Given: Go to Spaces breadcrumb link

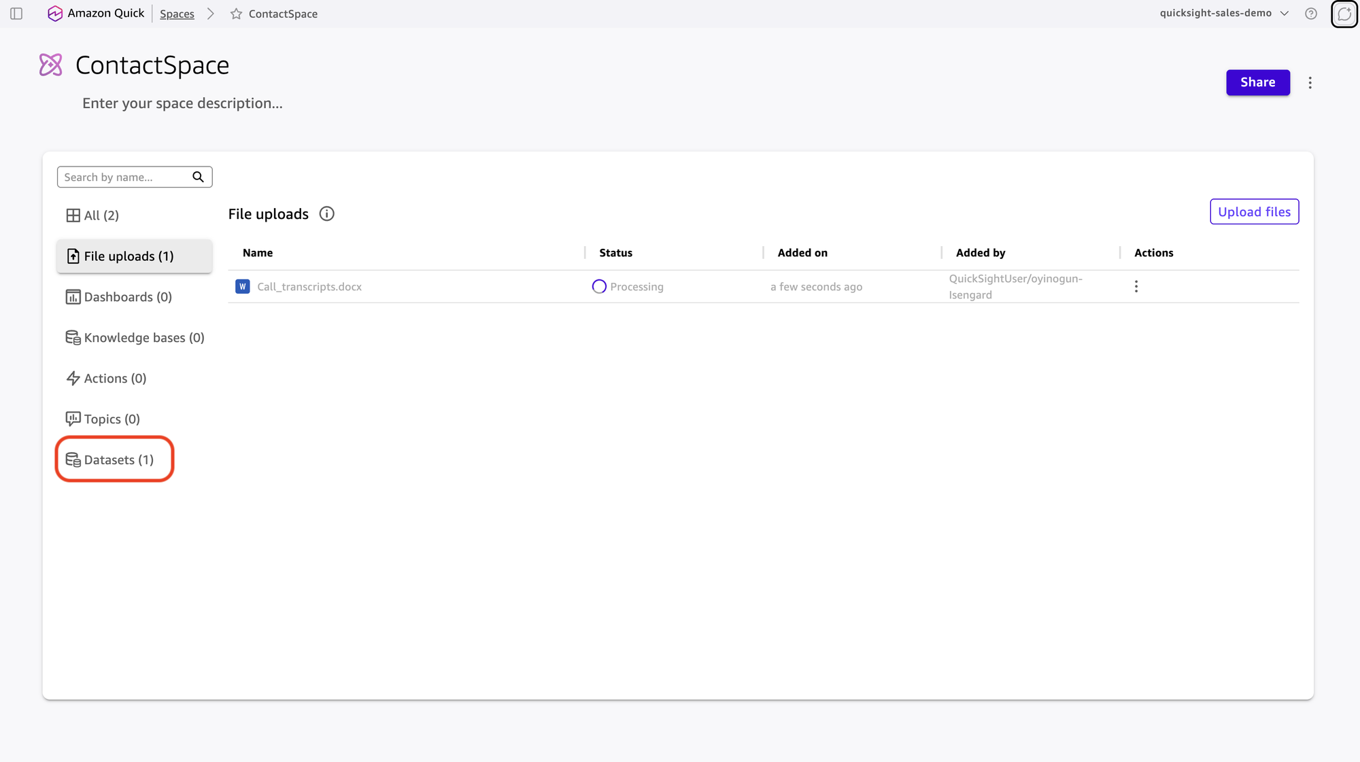Looking at the screenshot, I should pyautogui.click(x=177, y=14).
